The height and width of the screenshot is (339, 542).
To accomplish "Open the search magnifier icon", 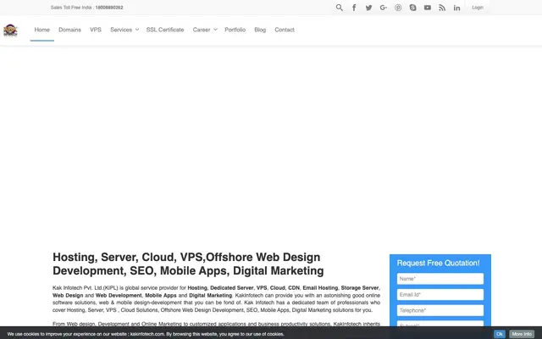I will 339,8.
